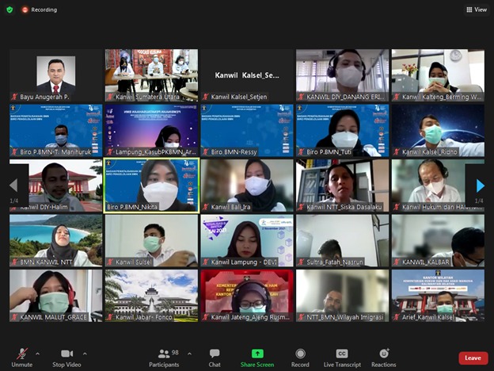Click the red Recording indicator
The width and height of the screenshot is (494, 371).
pos(40,10)
